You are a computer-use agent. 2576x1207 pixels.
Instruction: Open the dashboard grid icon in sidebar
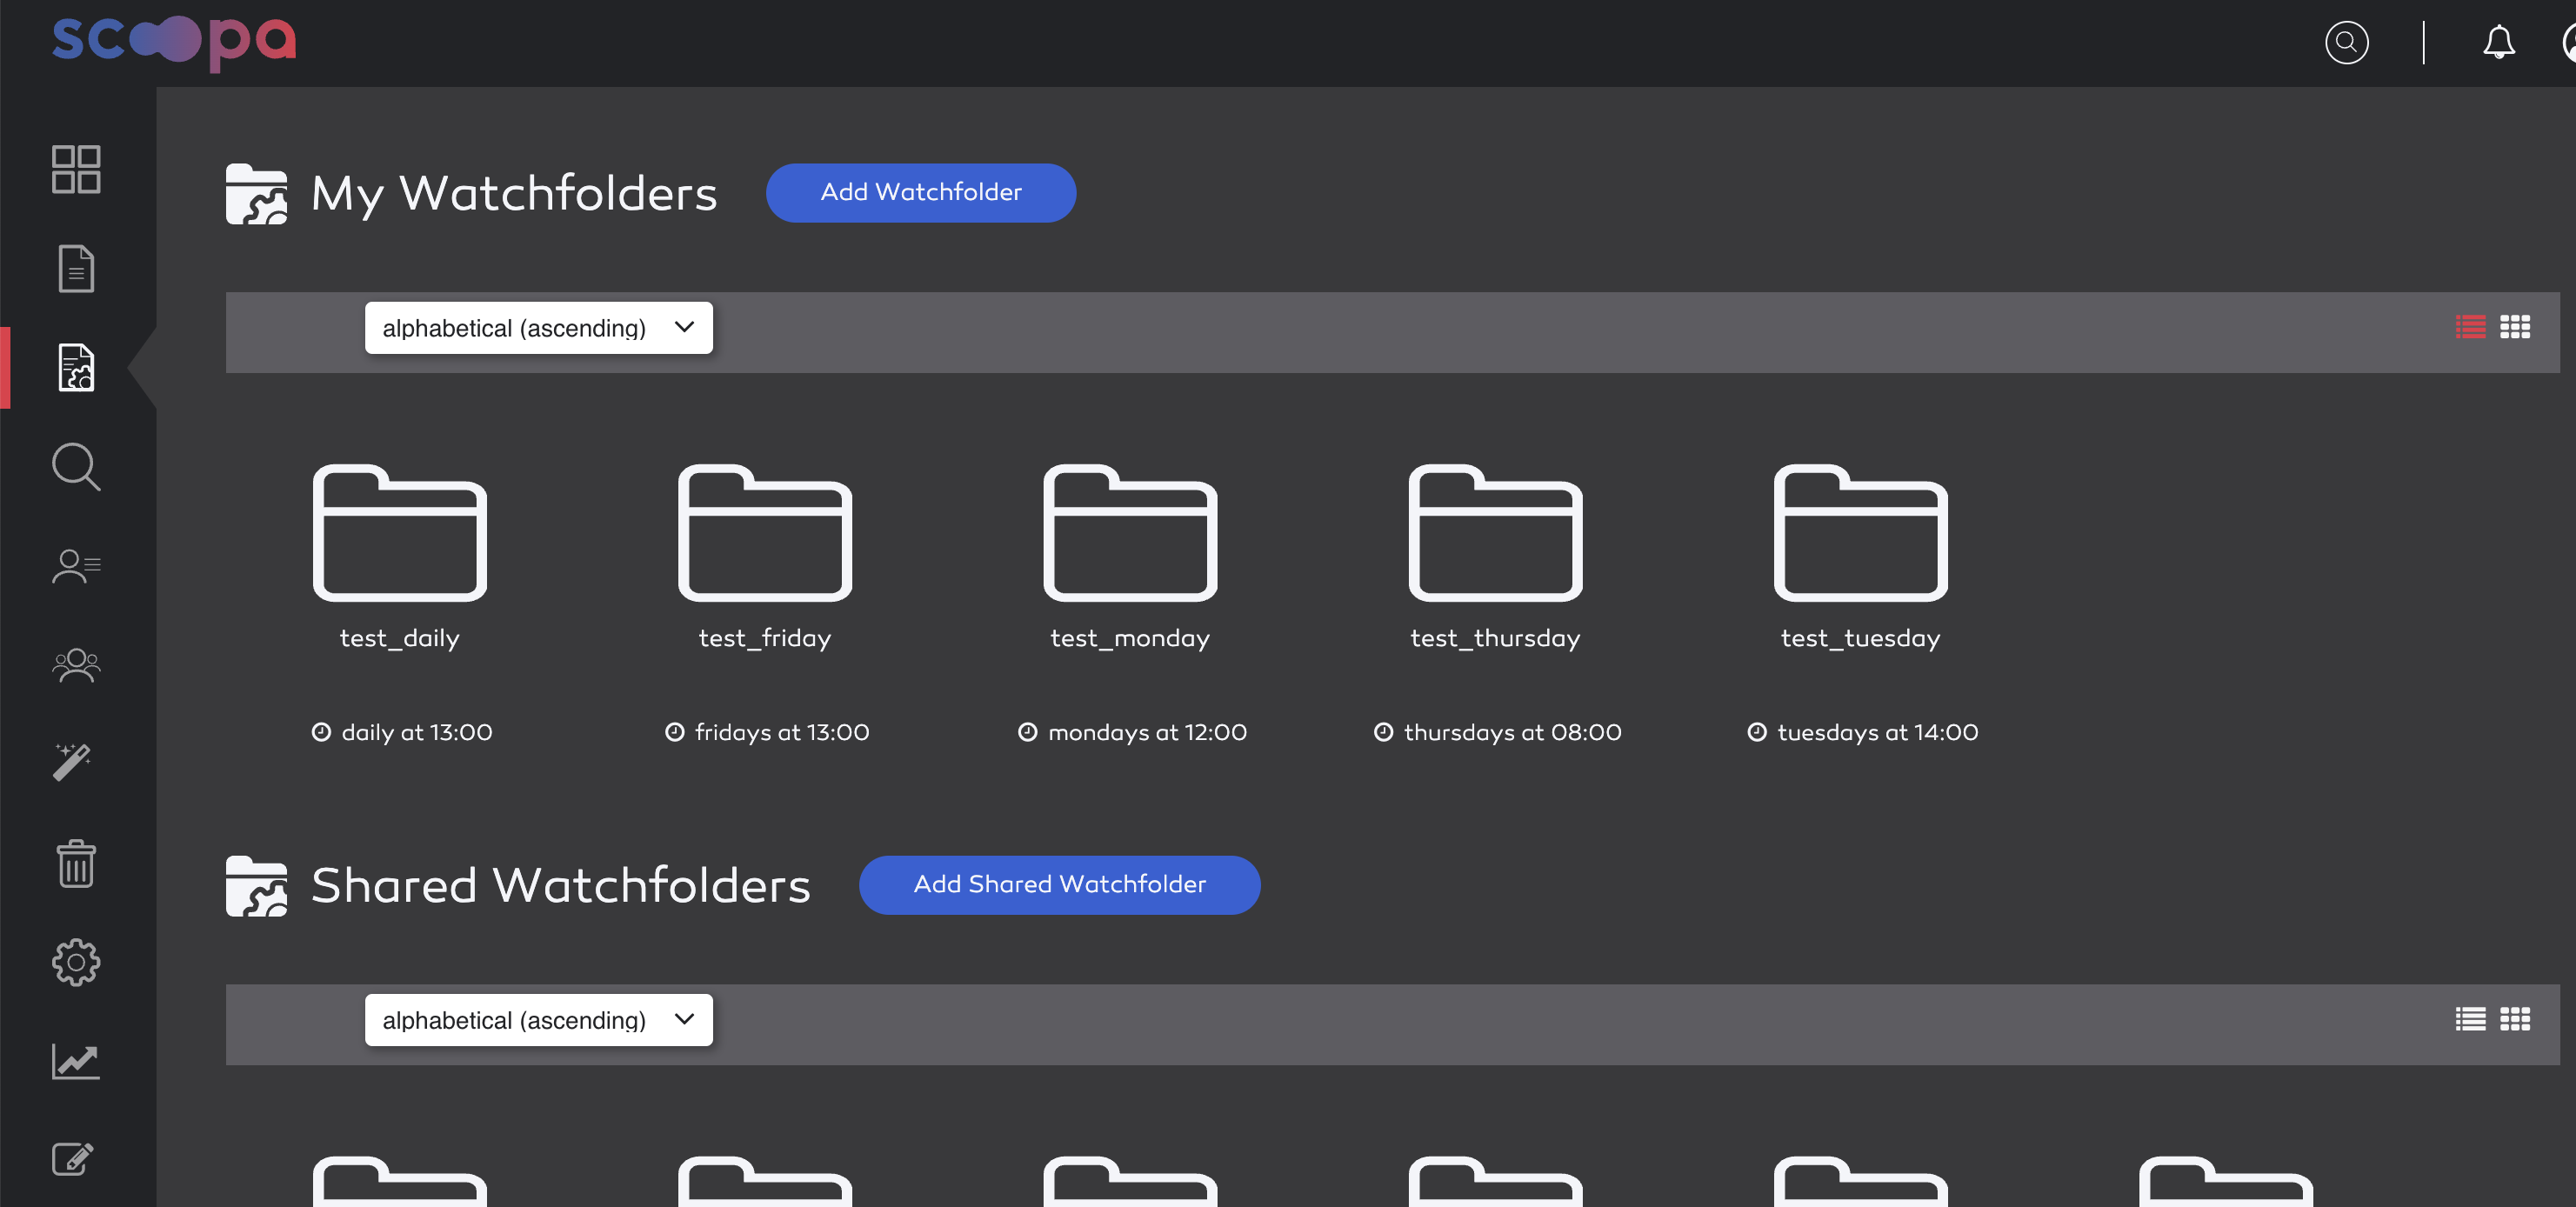tap(76, 169)
